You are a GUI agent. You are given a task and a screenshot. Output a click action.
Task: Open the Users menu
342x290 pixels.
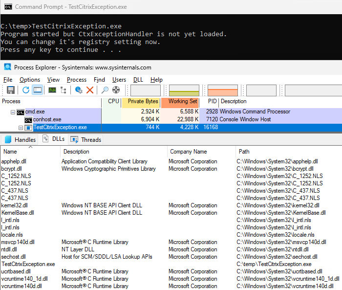tap(119, 80)
